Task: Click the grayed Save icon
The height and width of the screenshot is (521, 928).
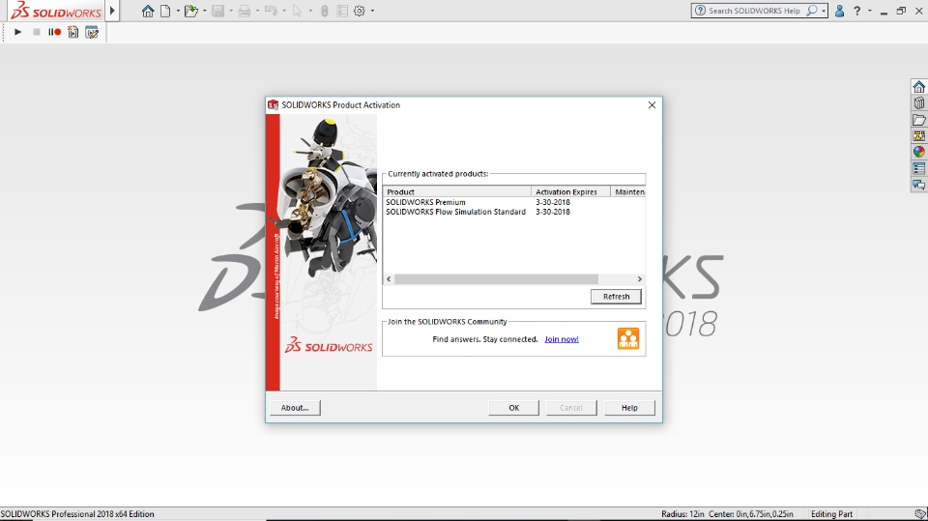Action: (x=217, y=11)
